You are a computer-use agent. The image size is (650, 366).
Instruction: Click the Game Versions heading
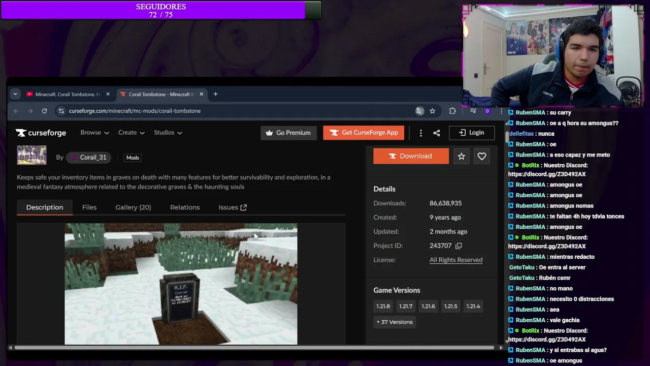click(x=397, y=290)
